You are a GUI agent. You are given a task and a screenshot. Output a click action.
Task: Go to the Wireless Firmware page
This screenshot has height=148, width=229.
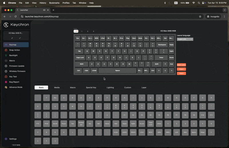[x=17, y=71]
